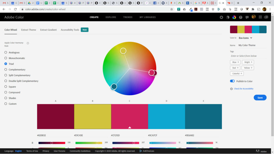Click the info icon beside Color Harmony Rule
This screenshot has height=154, width=274.
click(28, 43)
